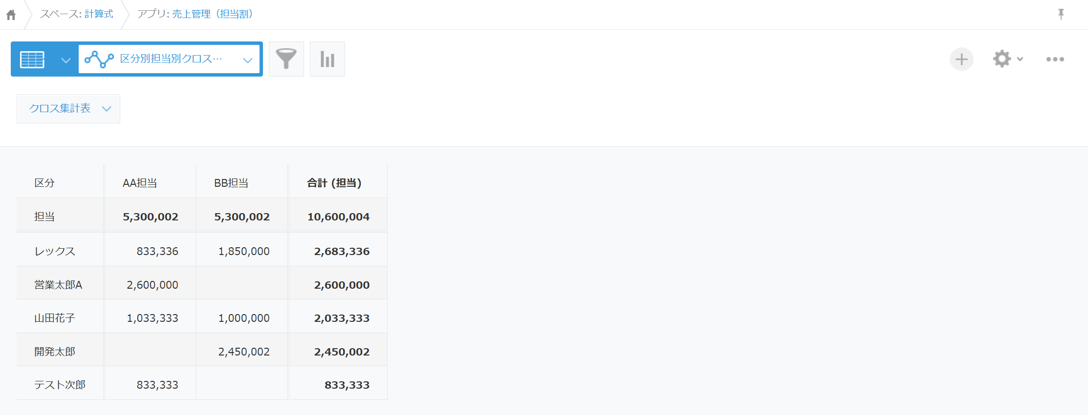Screen dimensions: 1088x415
Task: Click the AA担当 value 2,600,000 for 営業太郎A
Action: tap(152, 285)
